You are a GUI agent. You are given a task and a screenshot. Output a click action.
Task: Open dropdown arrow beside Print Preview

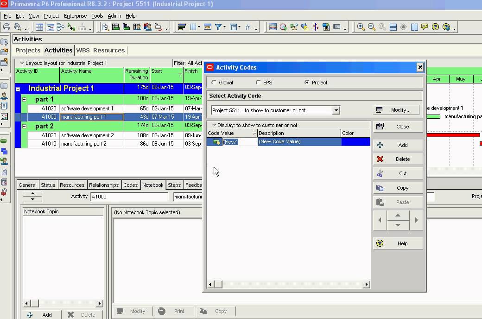pyautogui.click(x=25, y=29)
